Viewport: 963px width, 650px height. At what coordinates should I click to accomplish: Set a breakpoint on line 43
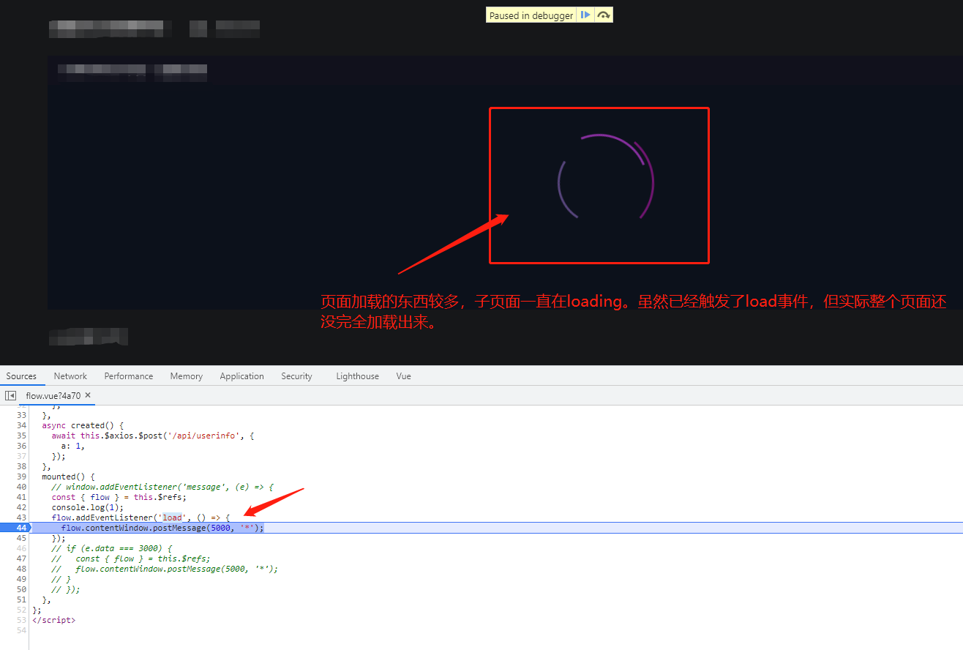tap(20, 517)
